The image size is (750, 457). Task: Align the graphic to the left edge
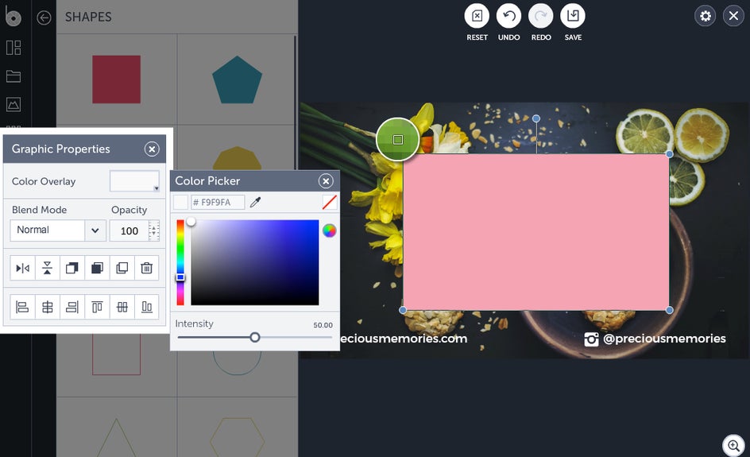22,307
